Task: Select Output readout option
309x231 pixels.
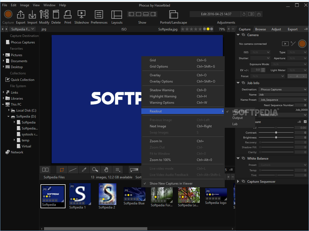Action: 238,118
